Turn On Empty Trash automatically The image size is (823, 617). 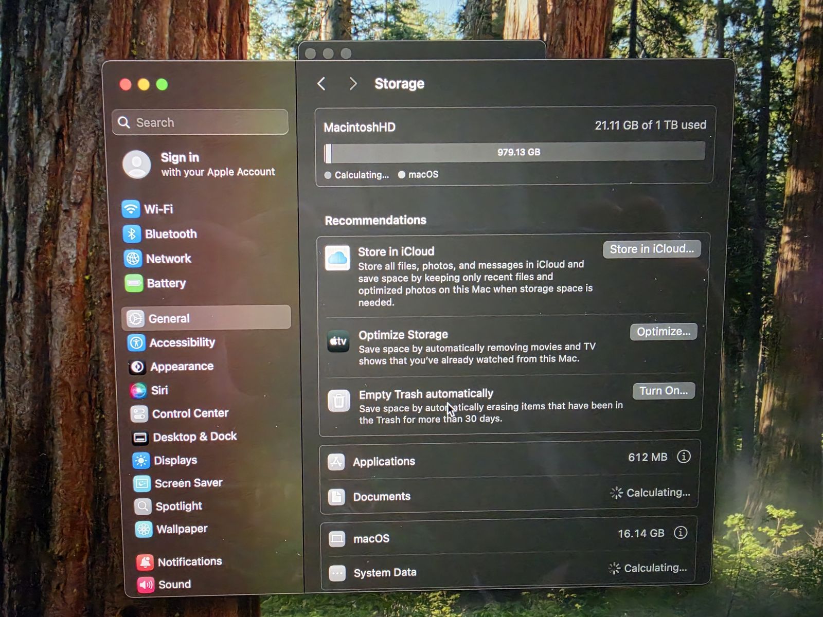[663, 391]
